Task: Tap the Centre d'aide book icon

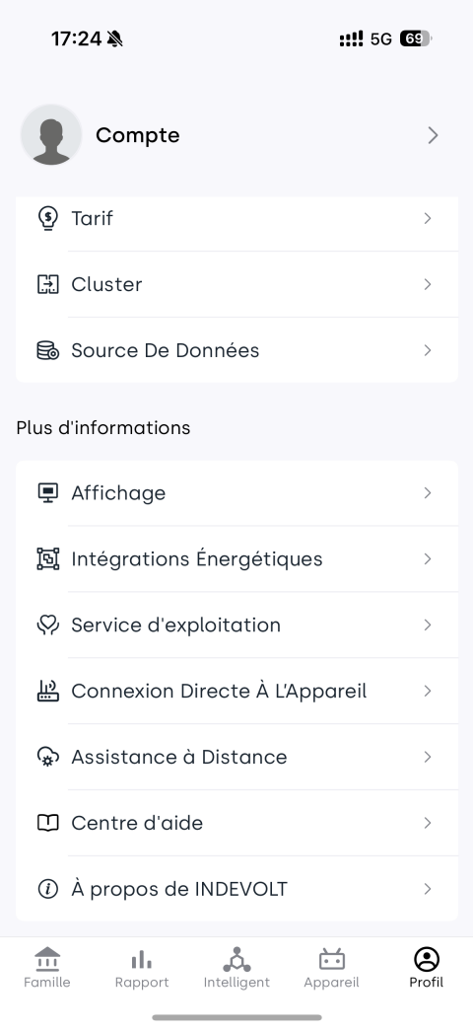Action: 47,823
